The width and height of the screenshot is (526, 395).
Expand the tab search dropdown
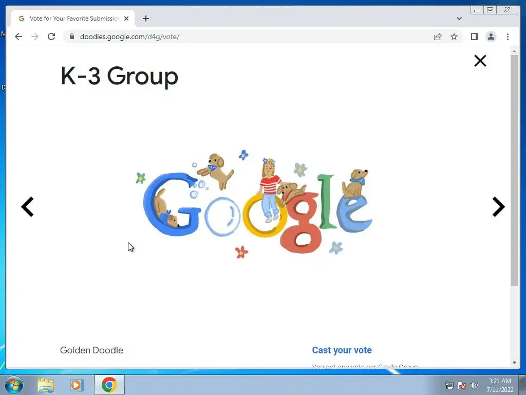pos(459,19)
